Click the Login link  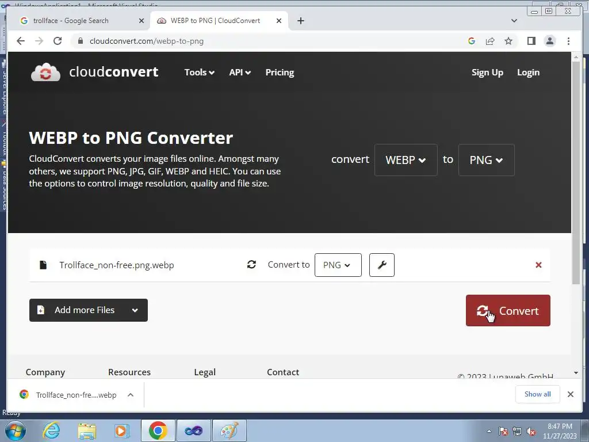(x=528, y=72)
